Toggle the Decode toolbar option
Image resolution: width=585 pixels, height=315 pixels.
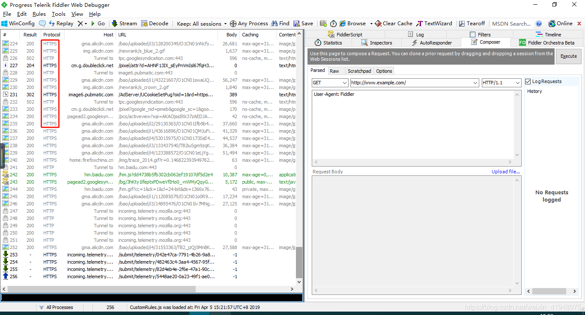155,24
